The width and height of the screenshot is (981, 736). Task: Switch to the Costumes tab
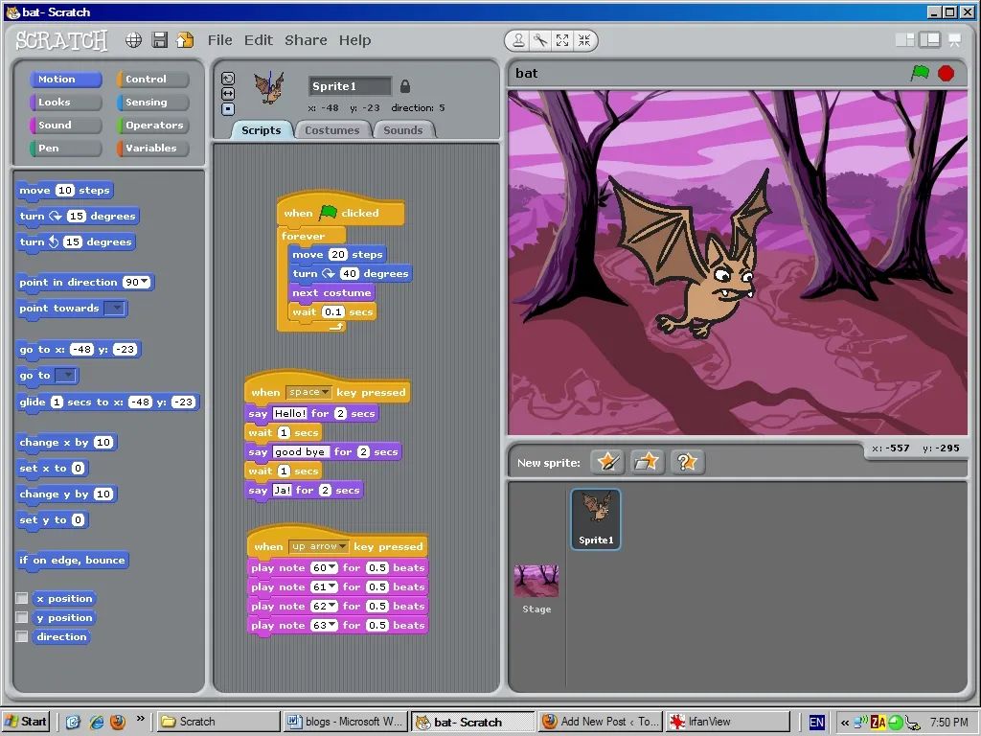pos(332,130)
